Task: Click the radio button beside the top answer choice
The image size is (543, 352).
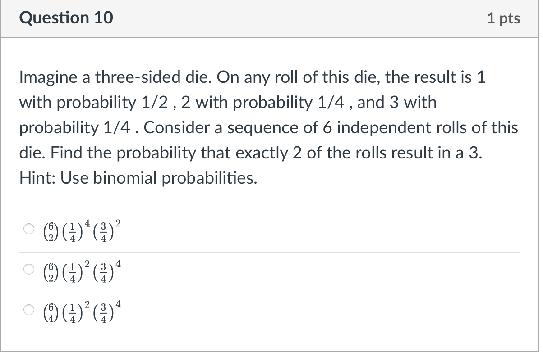Action: click(x=28, y=229)
